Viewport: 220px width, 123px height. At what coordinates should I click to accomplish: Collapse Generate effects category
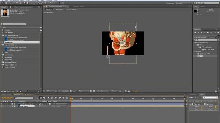[x=194, y=52]
